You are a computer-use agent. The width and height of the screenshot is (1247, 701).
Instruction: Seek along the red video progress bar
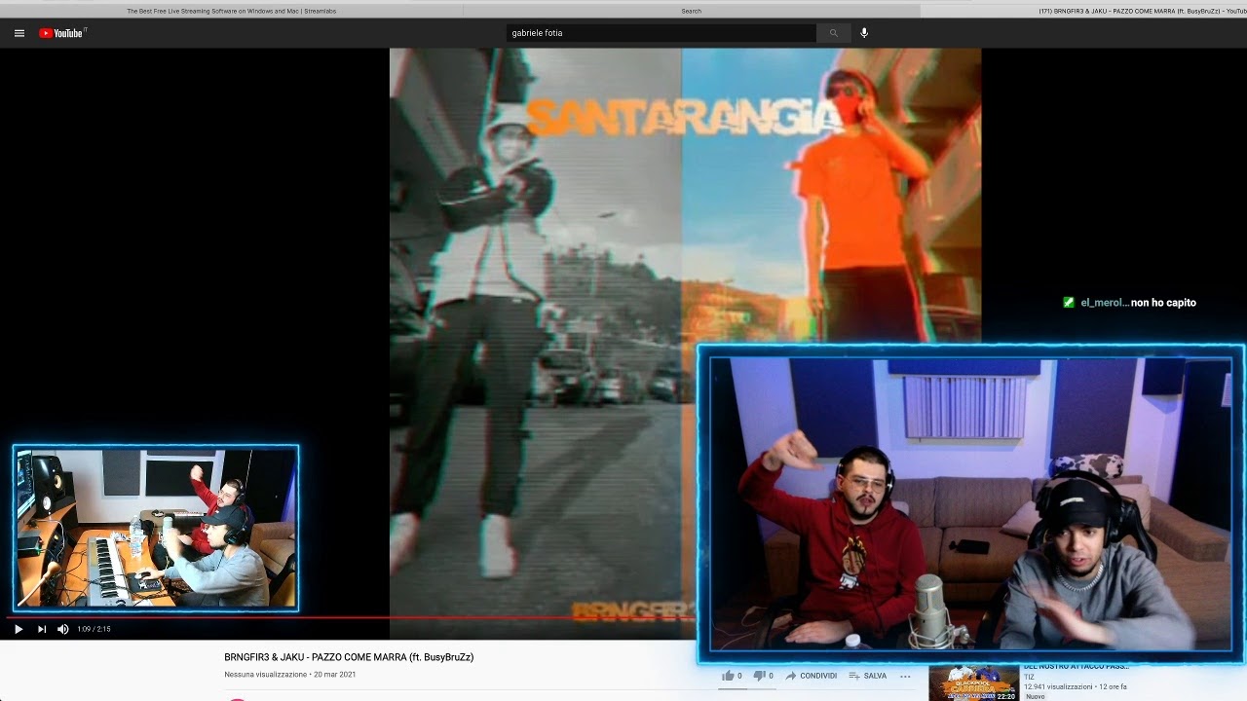(351, 616)
